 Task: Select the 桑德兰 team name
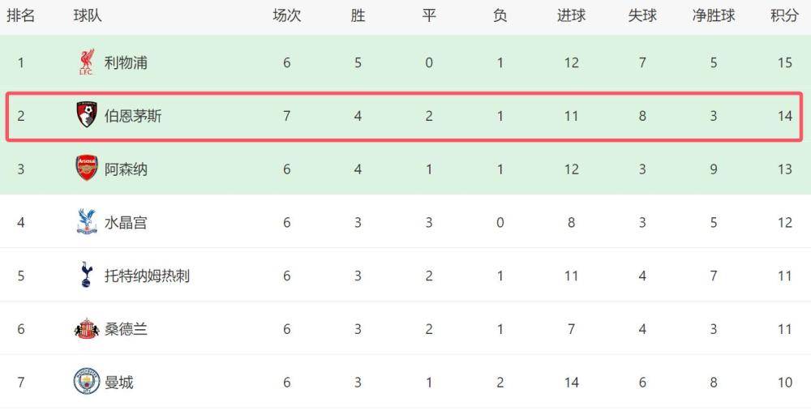[x=126, y=329]
